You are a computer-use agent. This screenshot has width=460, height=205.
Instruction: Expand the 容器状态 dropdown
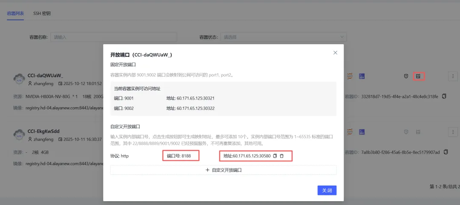(283, 37)
